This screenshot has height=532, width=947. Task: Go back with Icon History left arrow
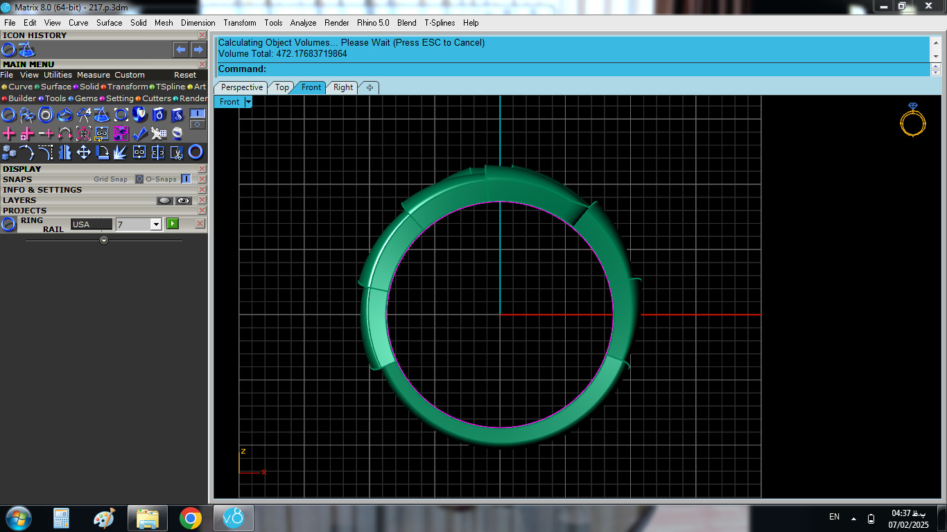(180, 49)
